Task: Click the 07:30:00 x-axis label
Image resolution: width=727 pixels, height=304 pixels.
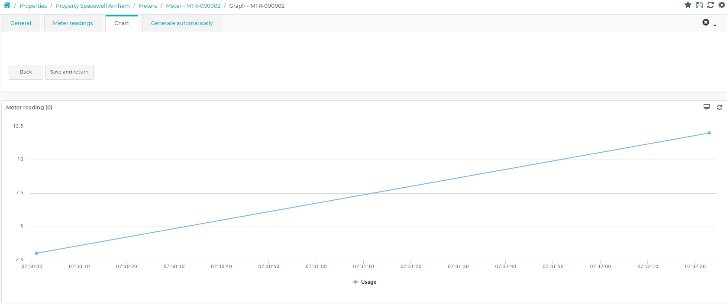Action: click(32, 266)
